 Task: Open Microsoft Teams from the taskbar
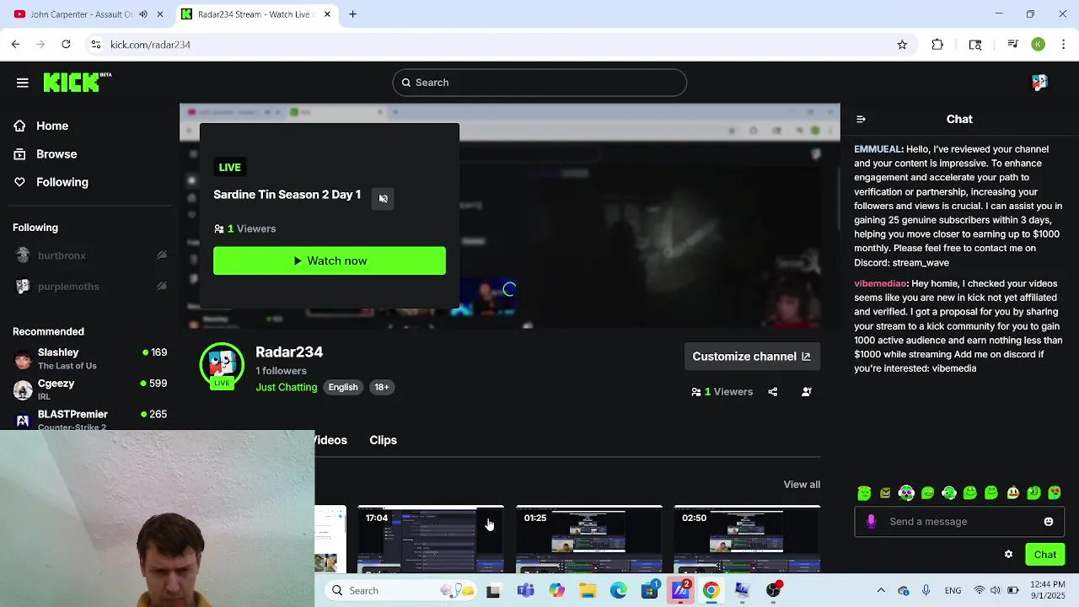tap(526, 590)
